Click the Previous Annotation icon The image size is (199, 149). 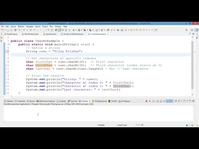point(132,30)
